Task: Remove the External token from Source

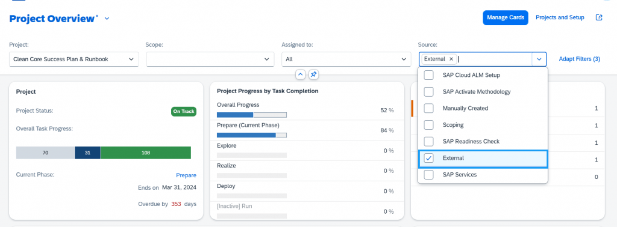Action: pos(451,59)
